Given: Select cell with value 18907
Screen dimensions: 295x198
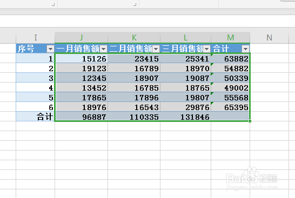Looking at the screenshot, I should [134, 78].
